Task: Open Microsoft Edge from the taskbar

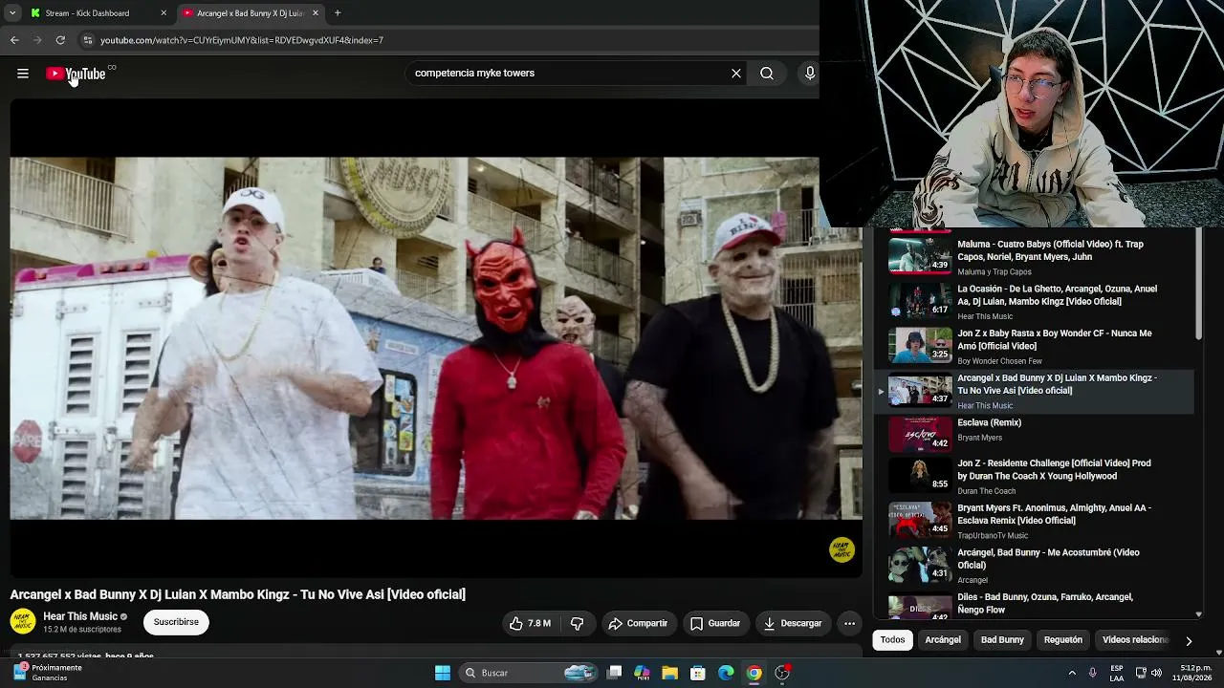Action: [726, 673]
